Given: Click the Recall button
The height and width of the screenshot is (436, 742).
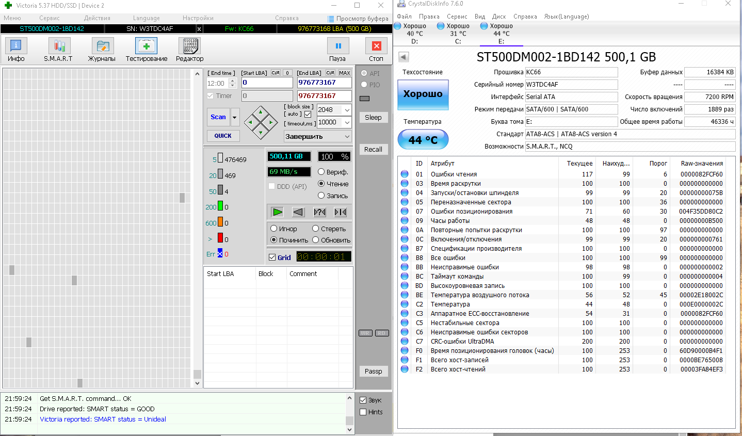Looking at the screenshot, I should [373, 149].
